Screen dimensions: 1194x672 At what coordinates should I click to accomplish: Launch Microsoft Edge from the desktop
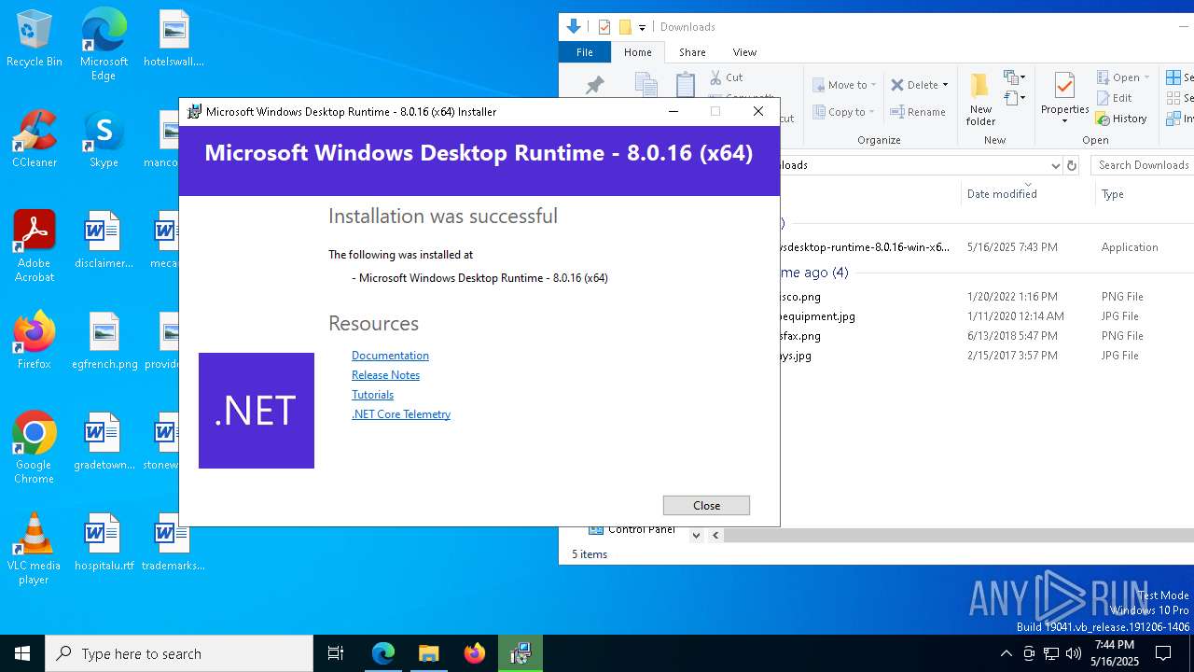pos(104,45)
